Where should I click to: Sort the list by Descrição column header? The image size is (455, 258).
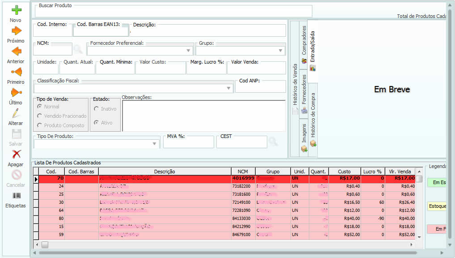click(164, 172)
